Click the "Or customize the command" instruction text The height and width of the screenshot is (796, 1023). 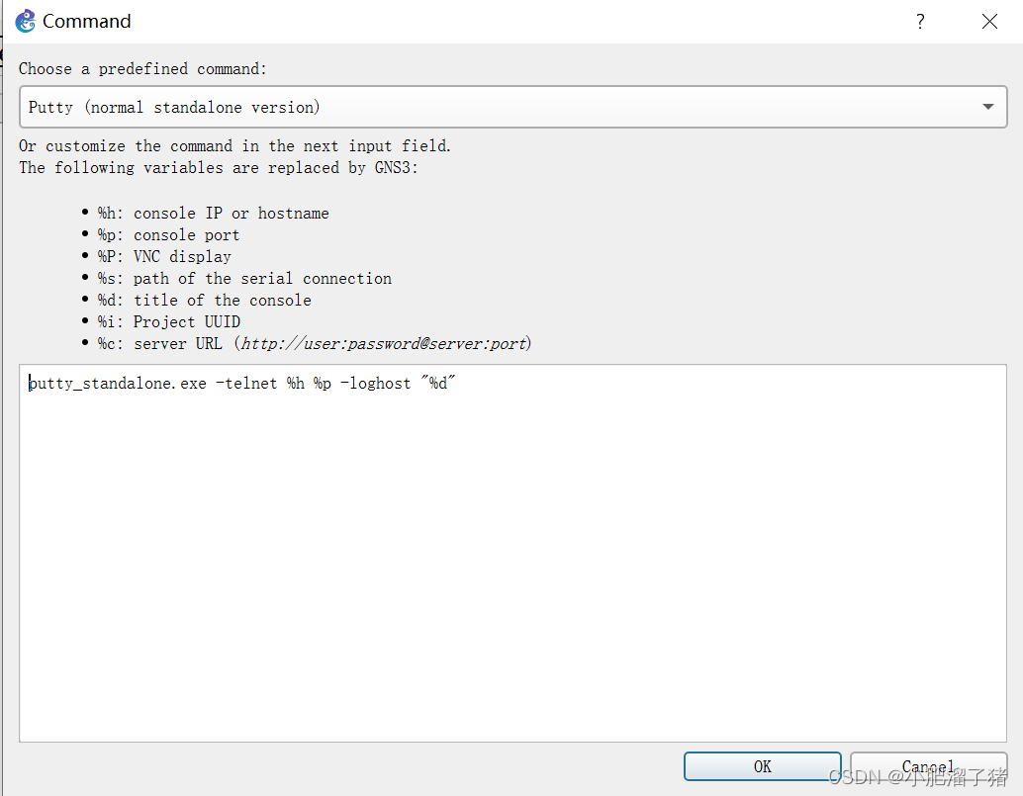[234, 146]
